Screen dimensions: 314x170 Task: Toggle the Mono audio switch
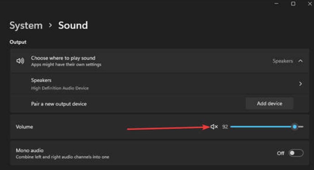click(296, 153)
